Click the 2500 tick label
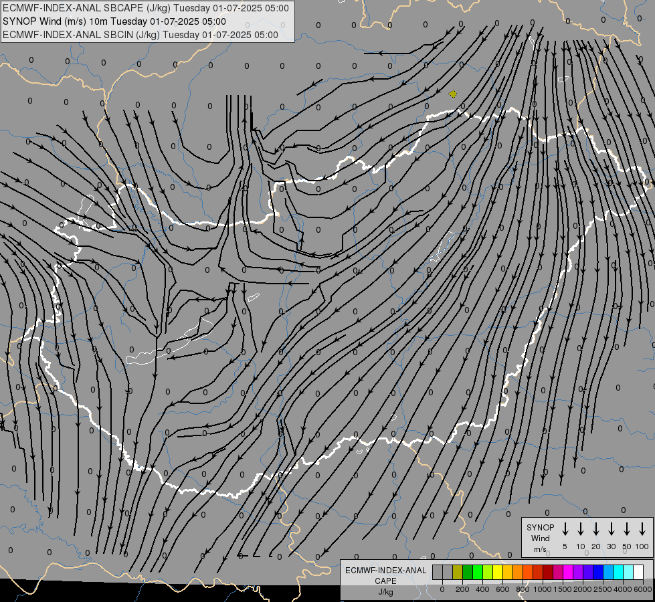 (603, 589)
